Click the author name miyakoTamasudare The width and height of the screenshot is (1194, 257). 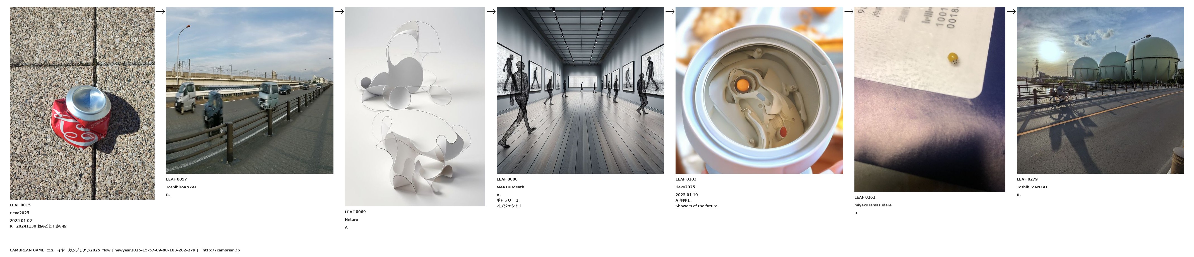click(873, 205)
